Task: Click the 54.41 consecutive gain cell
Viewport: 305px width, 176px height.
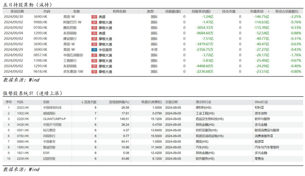Action: 125,142
